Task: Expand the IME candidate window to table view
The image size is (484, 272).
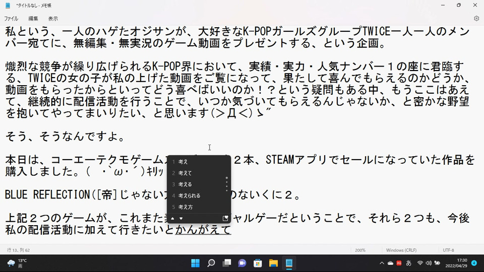Action: click(225, 218)
